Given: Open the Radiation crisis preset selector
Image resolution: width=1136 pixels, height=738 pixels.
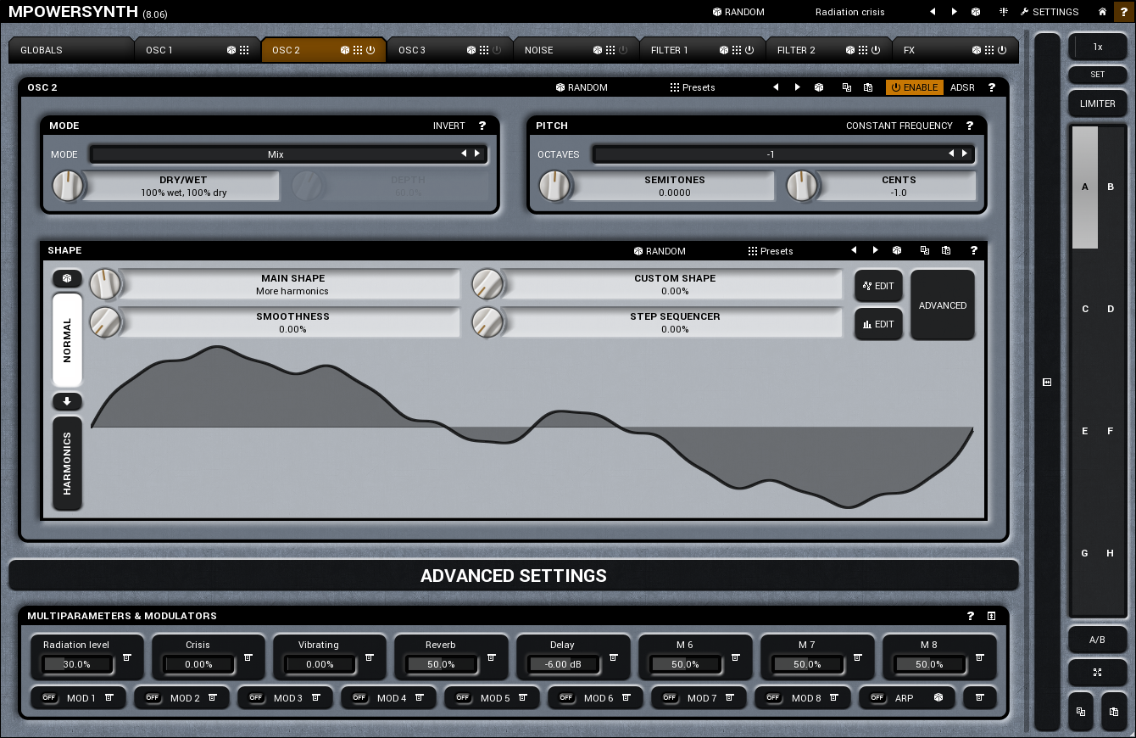Looking at the screenshot, I should [x=849, y=12].
